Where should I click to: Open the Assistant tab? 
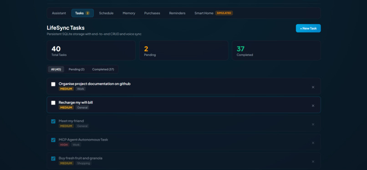(x=59, y=13)
